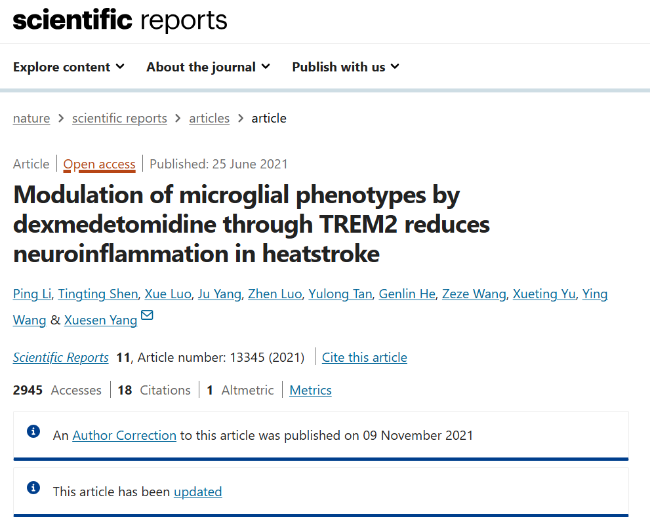The height and width of the screenshot is (525, 650).
Task: Open the Metrics link
Action: click(x=310, y=391)
